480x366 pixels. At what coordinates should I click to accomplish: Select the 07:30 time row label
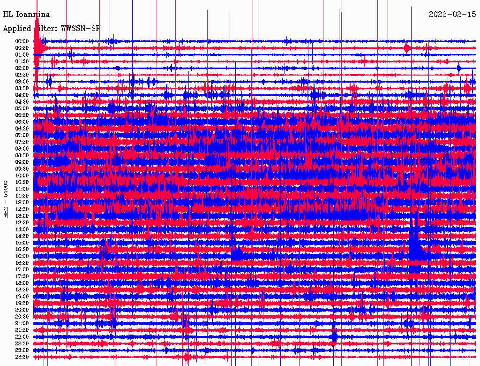tap(22, 142)
